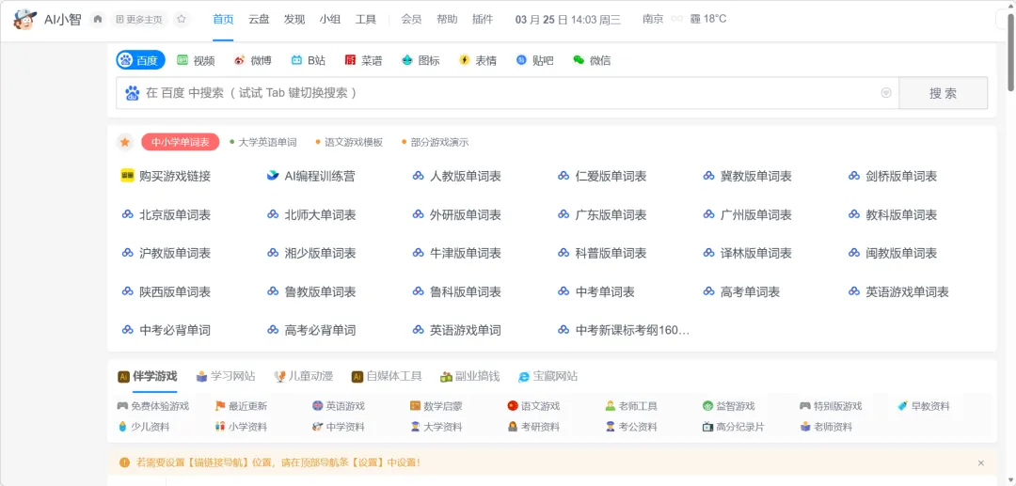
Task: Open the 最近更新 anchor
Action: [x=241, y=406]
